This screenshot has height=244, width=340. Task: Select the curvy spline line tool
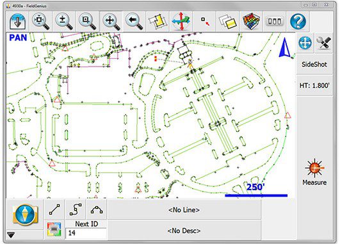pos(76,209)
